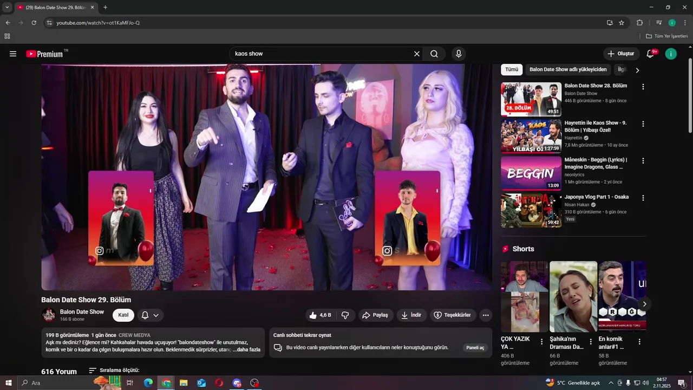Open weather widget 5°C Genellikle açık
The image size is (693, 390).
coord(573,383)
